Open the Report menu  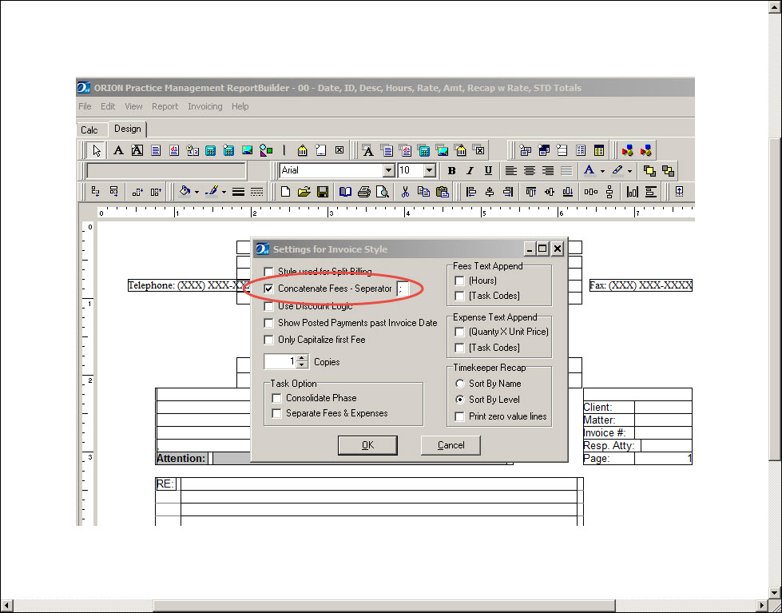pos(165,106)
